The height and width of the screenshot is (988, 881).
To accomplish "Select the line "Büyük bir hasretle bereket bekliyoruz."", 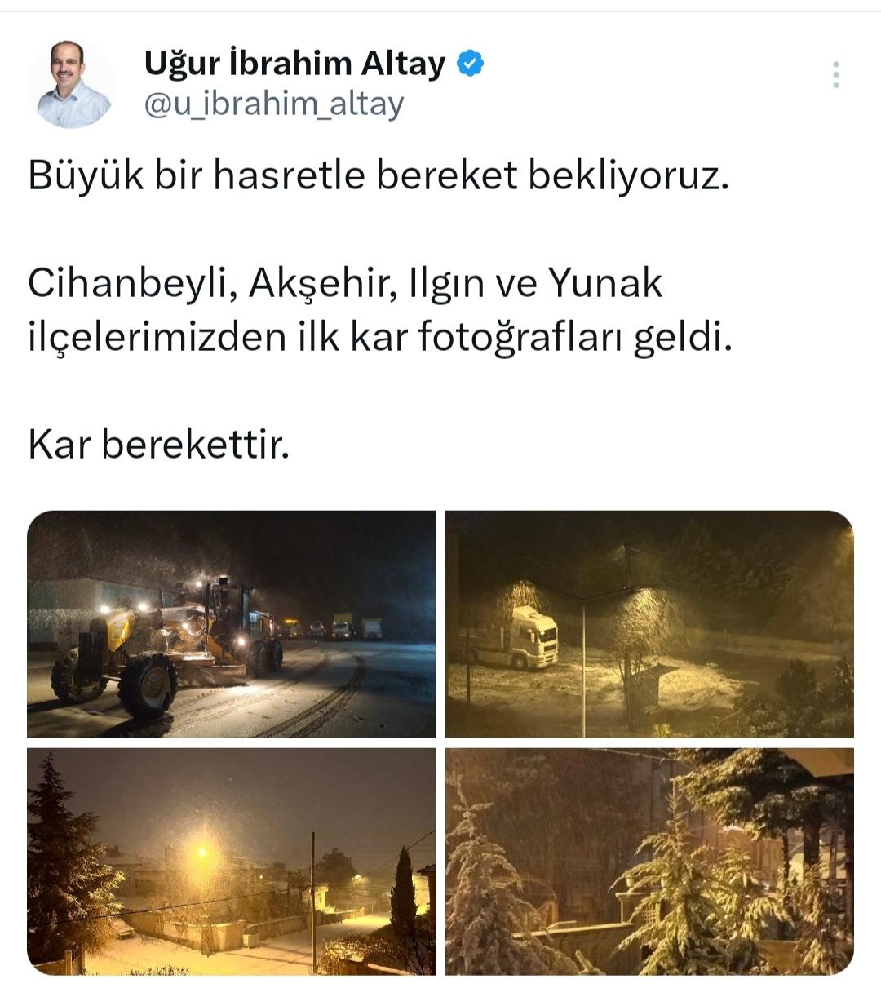I will coord(378,175).
